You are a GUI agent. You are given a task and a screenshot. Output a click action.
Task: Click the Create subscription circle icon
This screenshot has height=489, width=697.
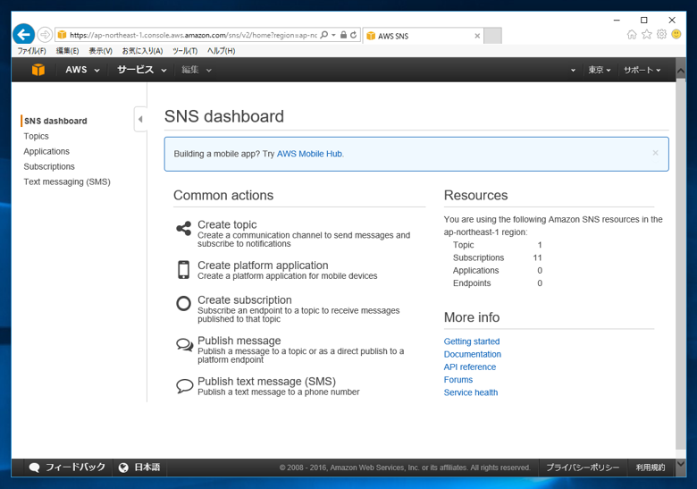pos(183,304)
